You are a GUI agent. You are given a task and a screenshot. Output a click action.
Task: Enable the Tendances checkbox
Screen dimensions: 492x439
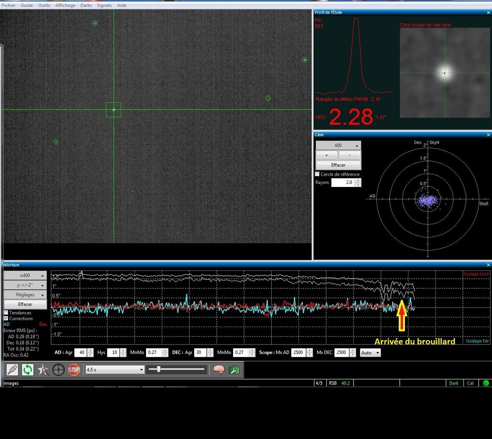(x=6, y=313)
